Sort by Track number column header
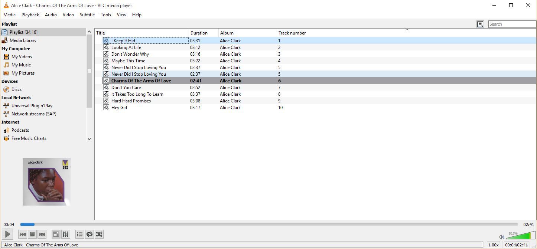 (407, 33)
